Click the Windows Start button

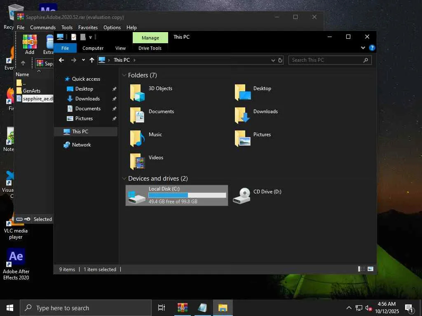[10, 308]
